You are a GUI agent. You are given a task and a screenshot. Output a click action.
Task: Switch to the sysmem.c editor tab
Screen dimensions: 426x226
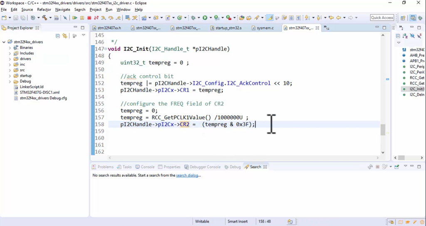265,28
